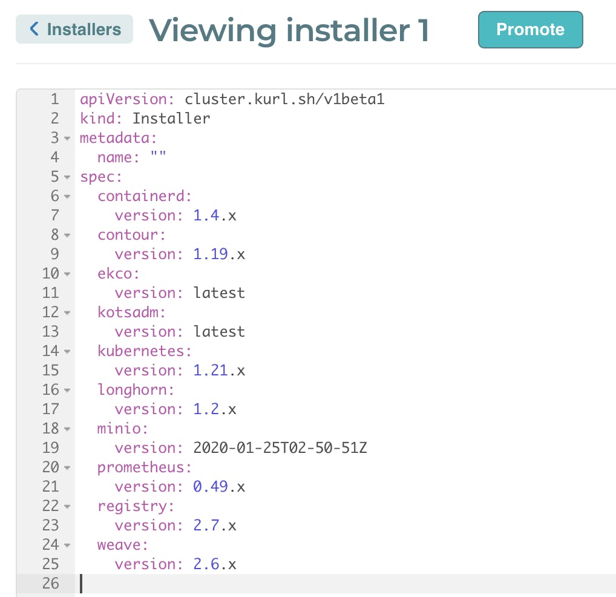Collapse the spec section fold arrow
Viewport: 616px width, 597px height.
click(67, 177)
